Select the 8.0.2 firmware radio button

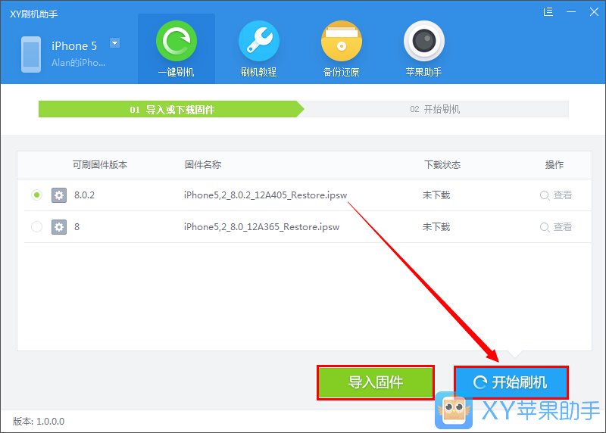click(x=36, y=195)
